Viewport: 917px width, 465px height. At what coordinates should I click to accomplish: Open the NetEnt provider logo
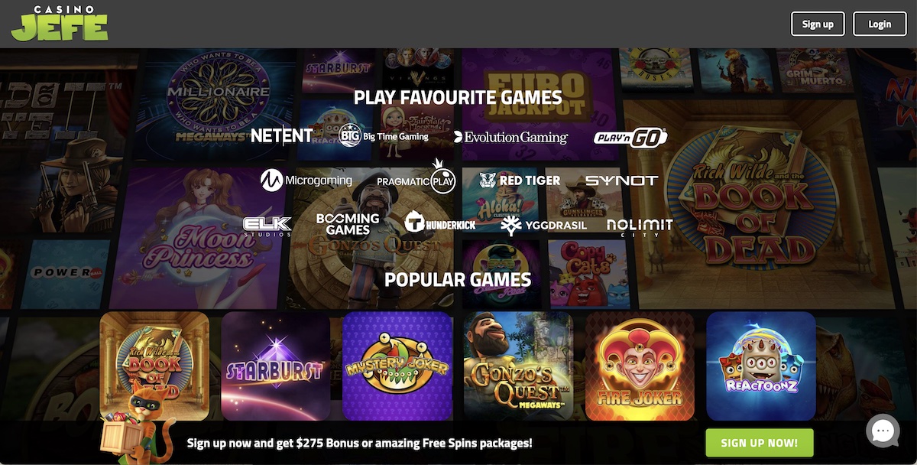click(282, 135)
